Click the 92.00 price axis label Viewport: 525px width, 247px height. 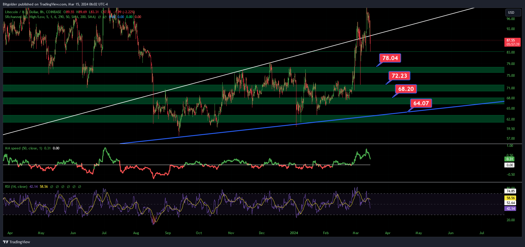click(511, 29)
